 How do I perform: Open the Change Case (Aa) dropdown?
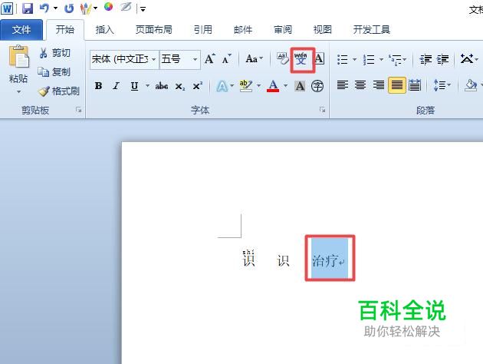click(x=254, y=58)
